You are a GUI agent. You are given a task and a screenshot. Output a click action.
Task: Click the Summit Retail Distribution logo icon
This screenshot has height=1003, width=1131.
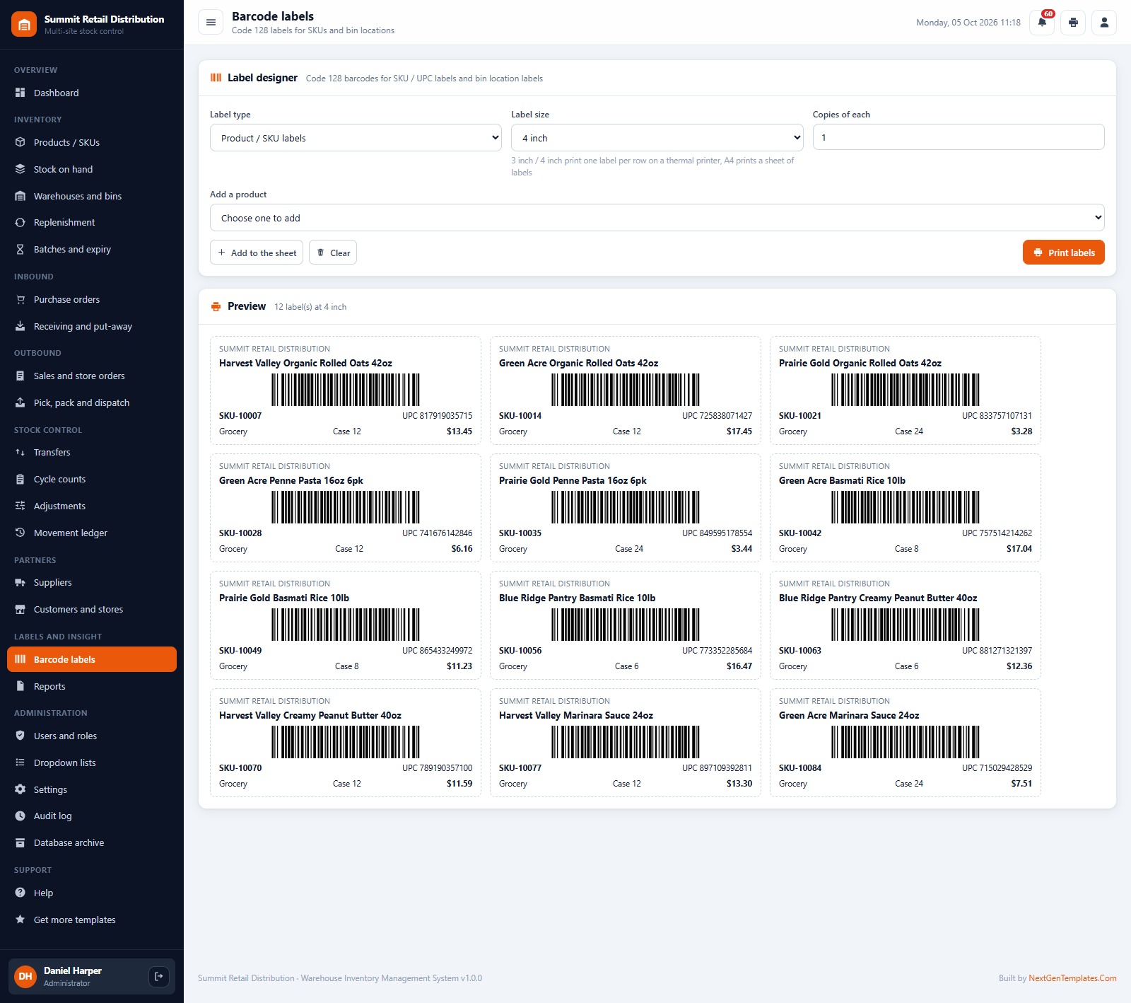coord(24,24)
